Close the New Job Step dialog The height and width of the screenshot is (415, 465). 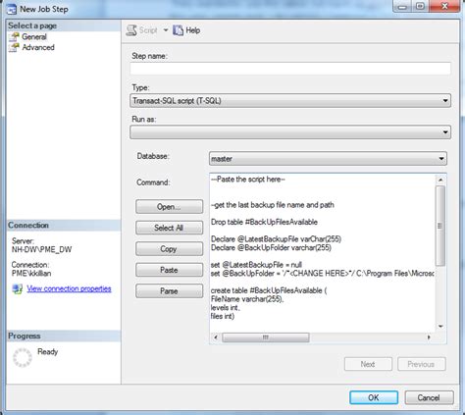click(444, 6)
